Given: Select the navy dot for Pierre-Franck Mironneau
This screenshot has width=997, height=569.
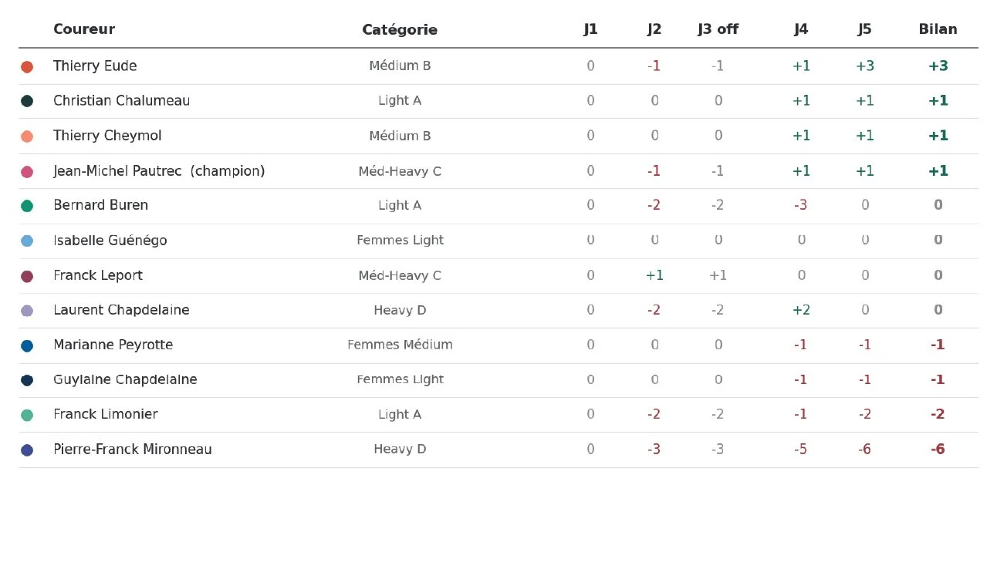Looking at the screenshot, I should [x=27, y=450].
